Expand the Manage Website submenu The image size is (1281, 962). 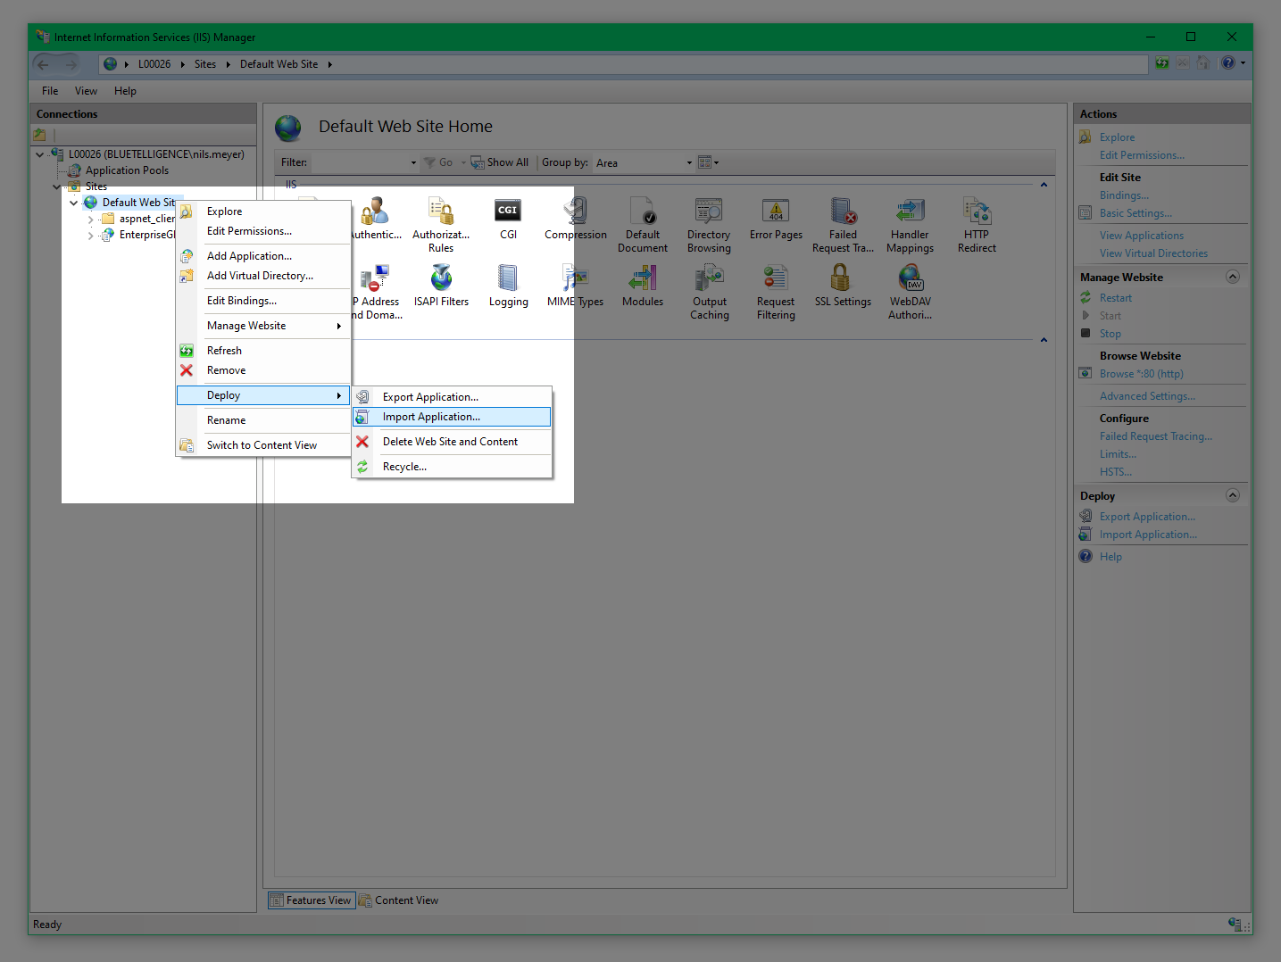pyautogui.click(x=246, y=326)
